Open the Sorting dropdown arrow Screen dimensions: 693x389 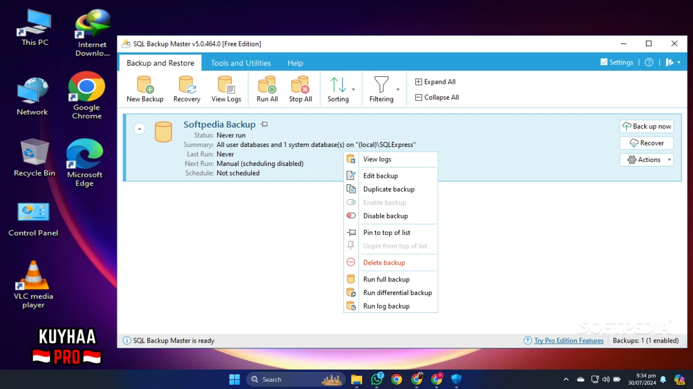(x=354, y=90)
